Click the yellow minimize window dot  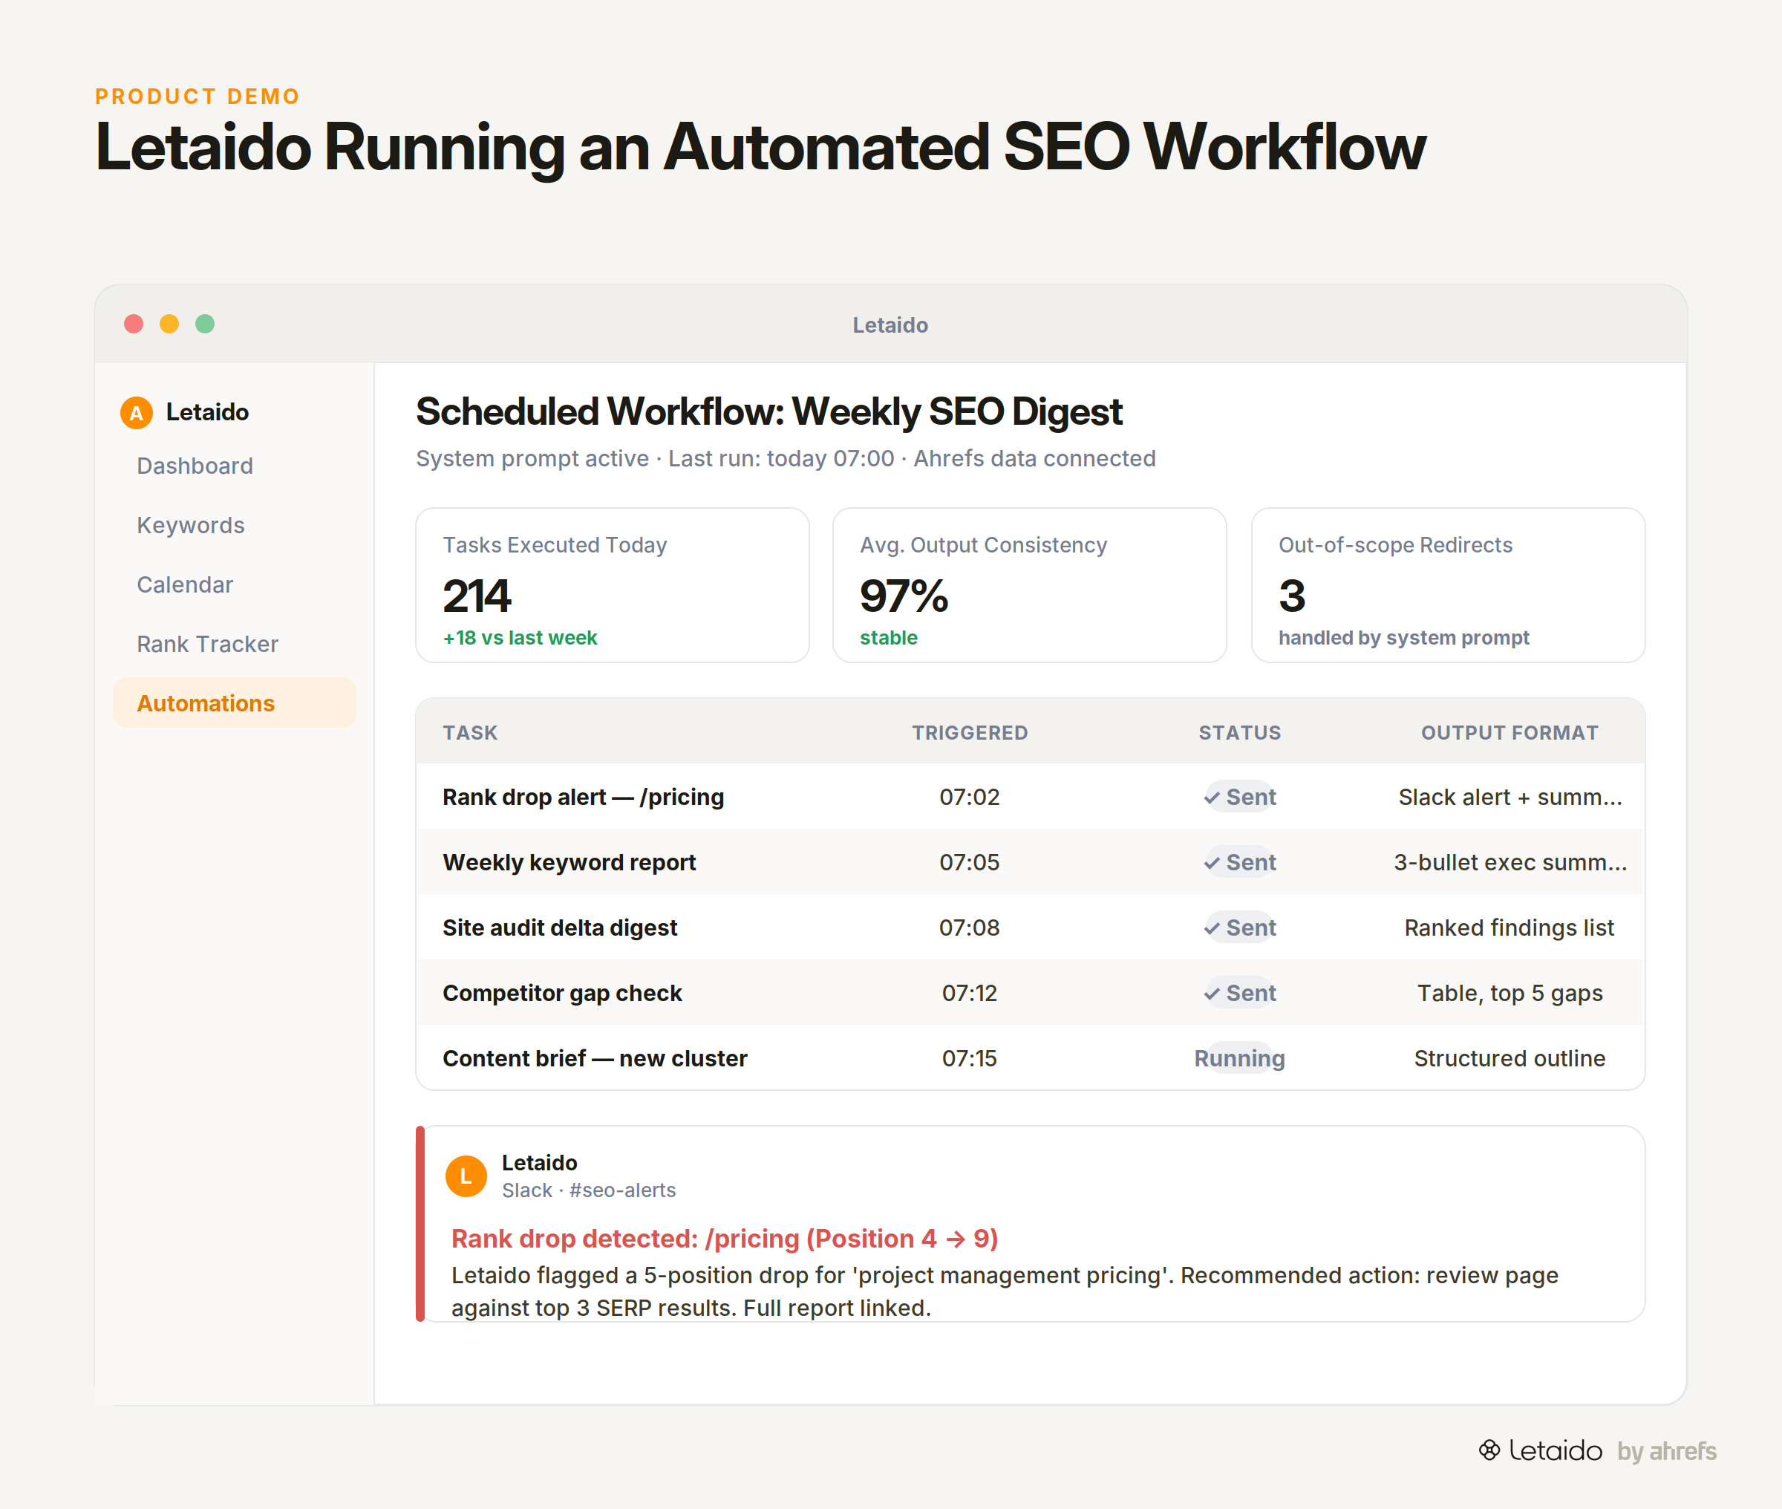169,325
